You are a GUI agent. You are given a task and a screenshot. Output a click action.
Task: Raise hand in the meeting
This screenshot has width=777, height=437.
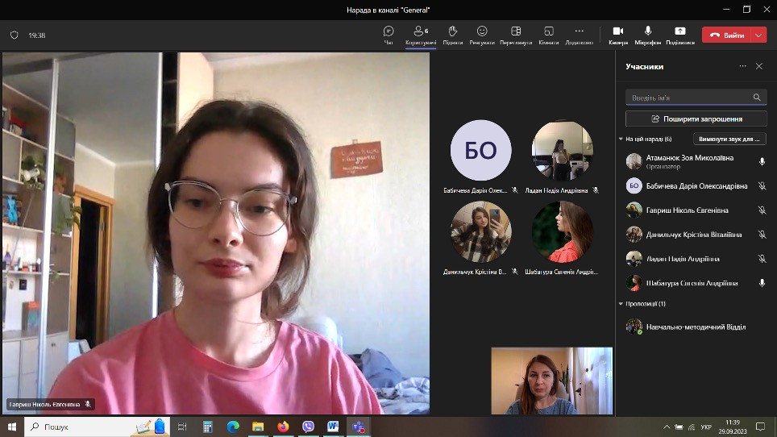(452, 35)
